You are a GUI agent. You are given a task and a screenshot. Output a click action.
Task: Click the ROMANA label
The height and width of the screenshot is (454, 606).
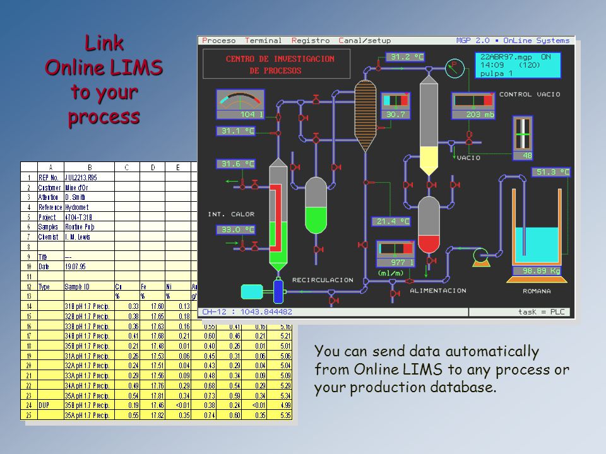point(537,291)
